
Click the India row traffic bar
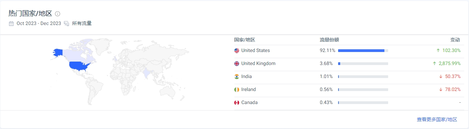(x=363, y=77)
